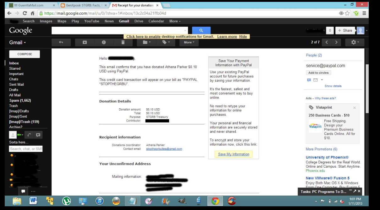Archive this email using the archive icon
Image resolution: width=380 pixels, height=210 pixels.
click(x=85, y=42)
